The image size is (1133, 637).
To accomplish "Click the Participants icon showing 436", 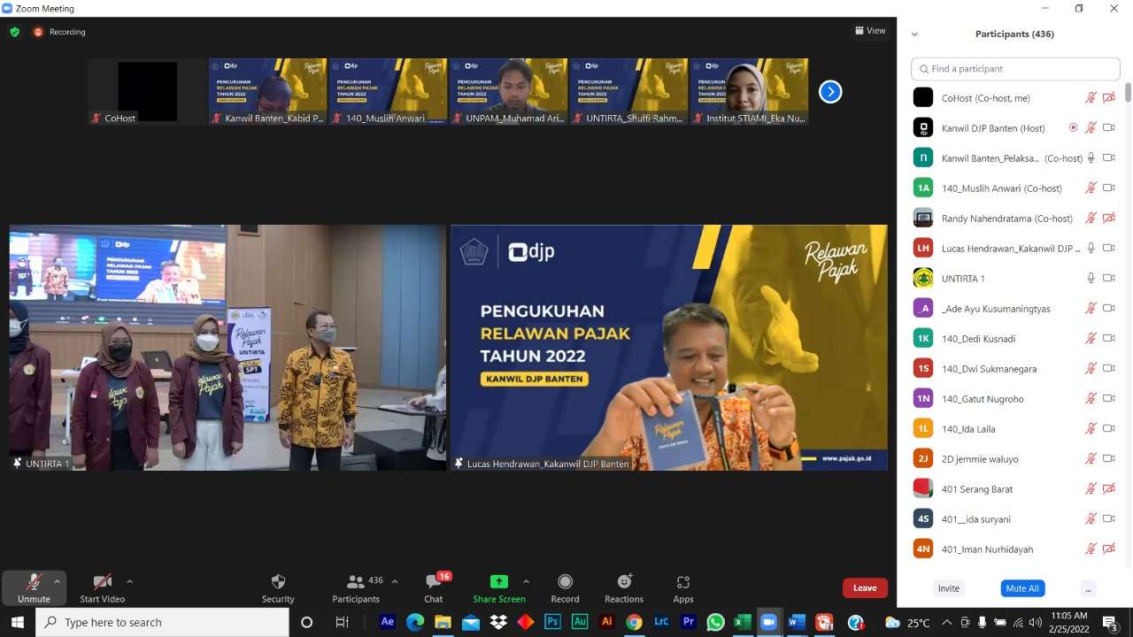I will [x=356, y=581].
